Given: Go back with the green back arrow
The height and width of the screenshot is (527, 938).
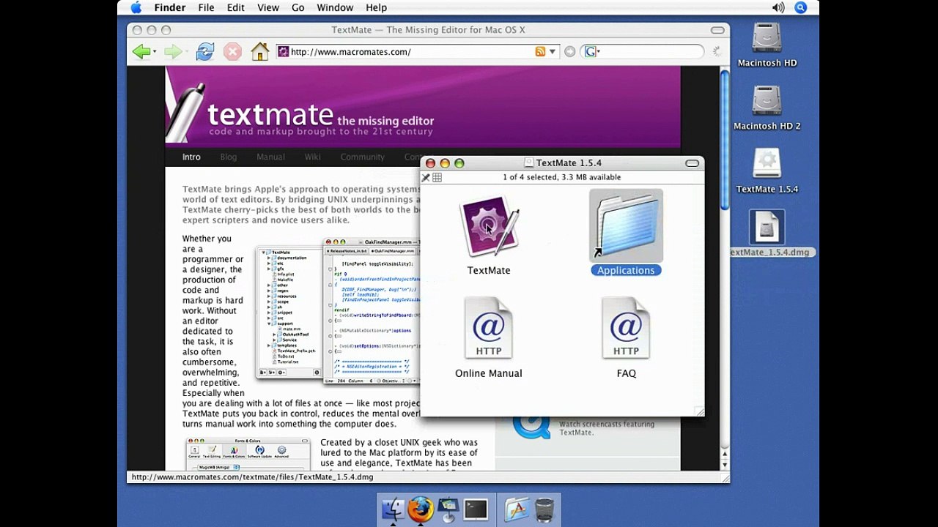Looking at the screenshot, I should point(141,51).
